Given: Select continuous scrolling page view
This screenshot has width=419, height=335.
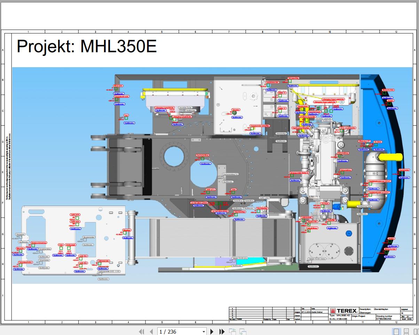Looking at the screenshot, I should coord(406,332).
